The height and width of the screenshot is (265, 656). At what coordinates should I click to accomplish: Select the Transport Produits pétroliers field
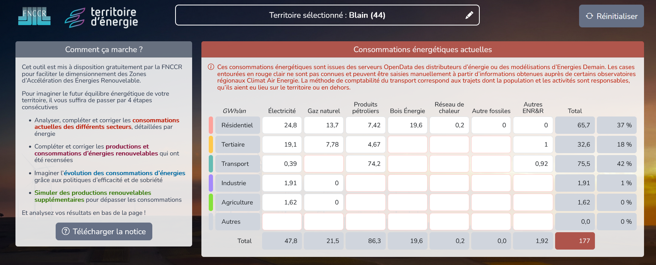coord(365,164)
